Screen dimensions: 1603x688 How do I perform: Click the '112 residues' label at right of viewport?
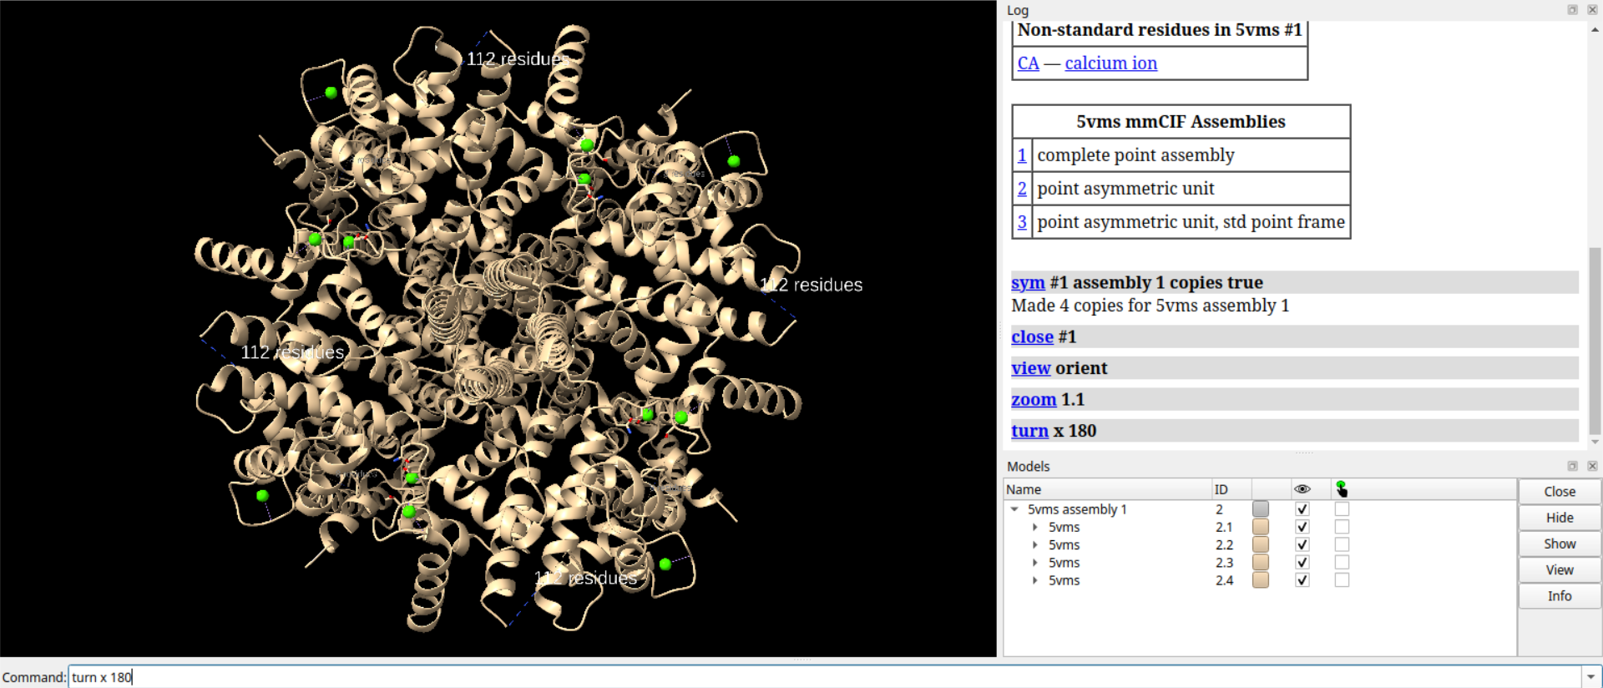tap(811, 285)
